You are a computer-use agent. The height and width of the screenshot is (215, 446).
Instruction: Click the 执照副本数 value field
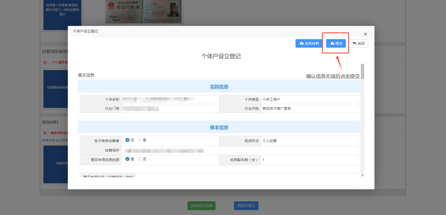tap(309, 160)
